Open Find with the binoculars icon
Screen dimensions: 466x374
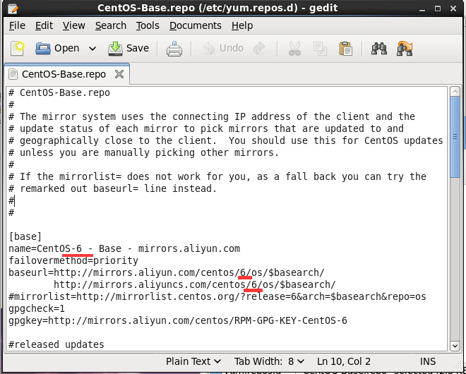click(379, 49)
